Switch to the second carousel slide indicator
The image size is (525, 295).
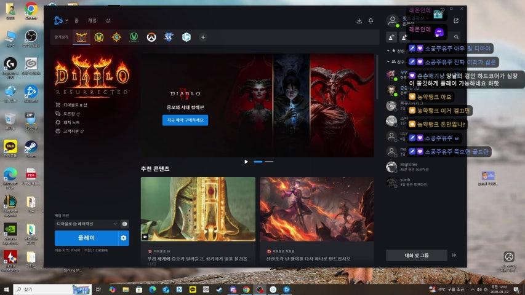point(269,162)
